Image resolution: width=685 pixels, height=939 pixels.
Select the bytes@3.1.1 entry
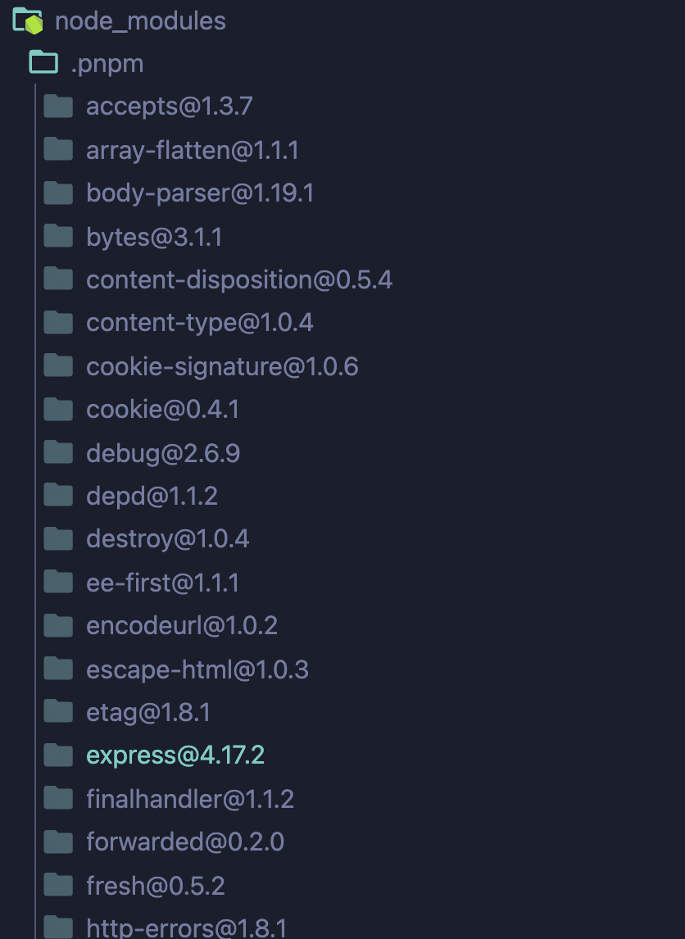point(154,237)
